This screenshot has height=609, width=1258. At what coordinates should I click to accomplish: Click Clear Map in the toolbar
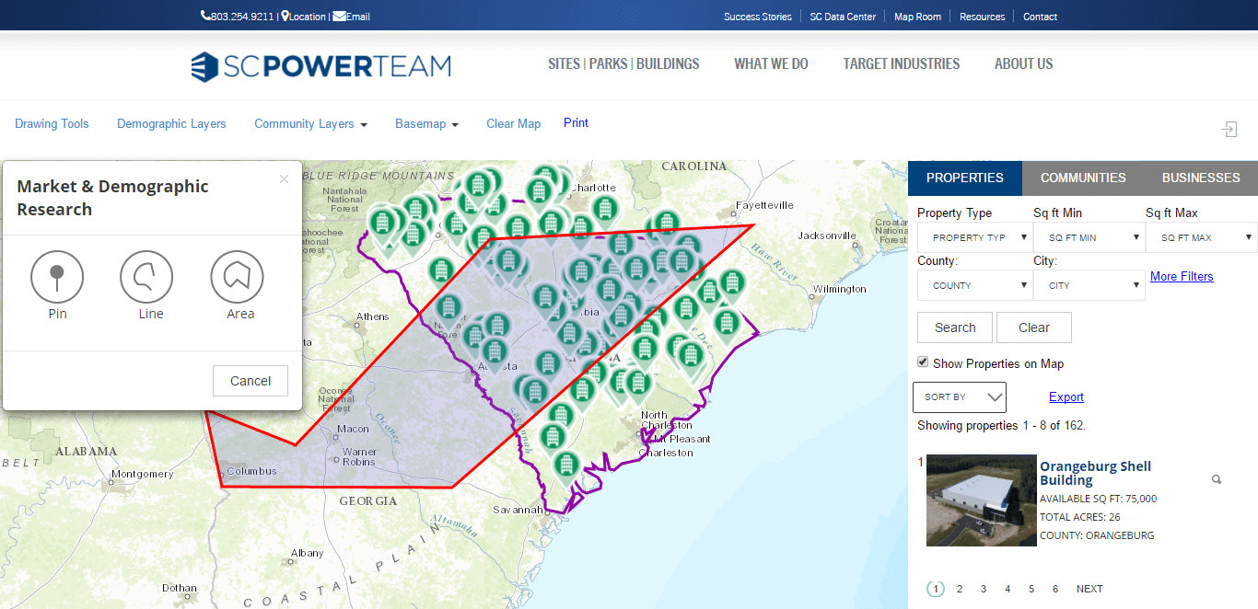tap(513, 124)
